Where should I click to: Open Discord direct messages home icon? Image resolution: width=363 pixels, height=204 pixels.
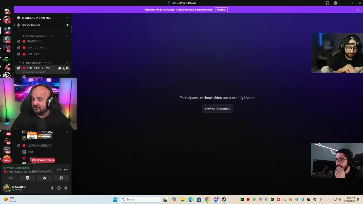[7, 10]
